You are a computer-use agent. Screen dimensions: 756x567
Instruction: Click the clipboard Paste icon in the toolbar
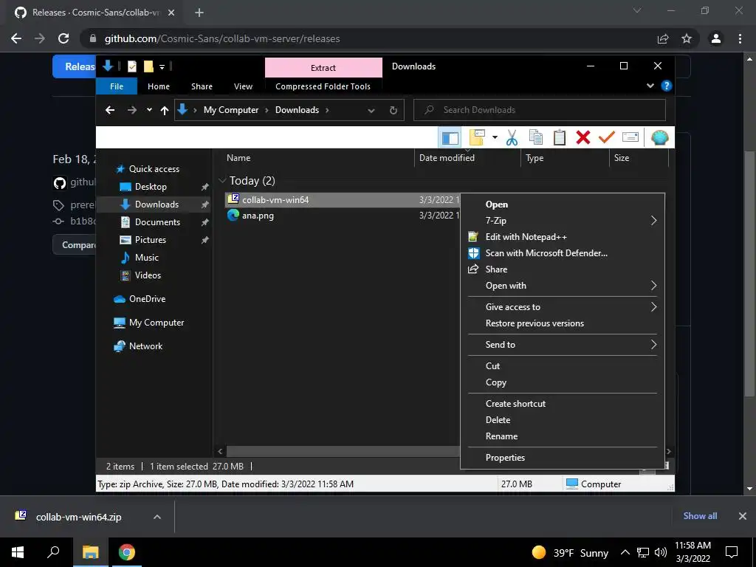[560, 137]
